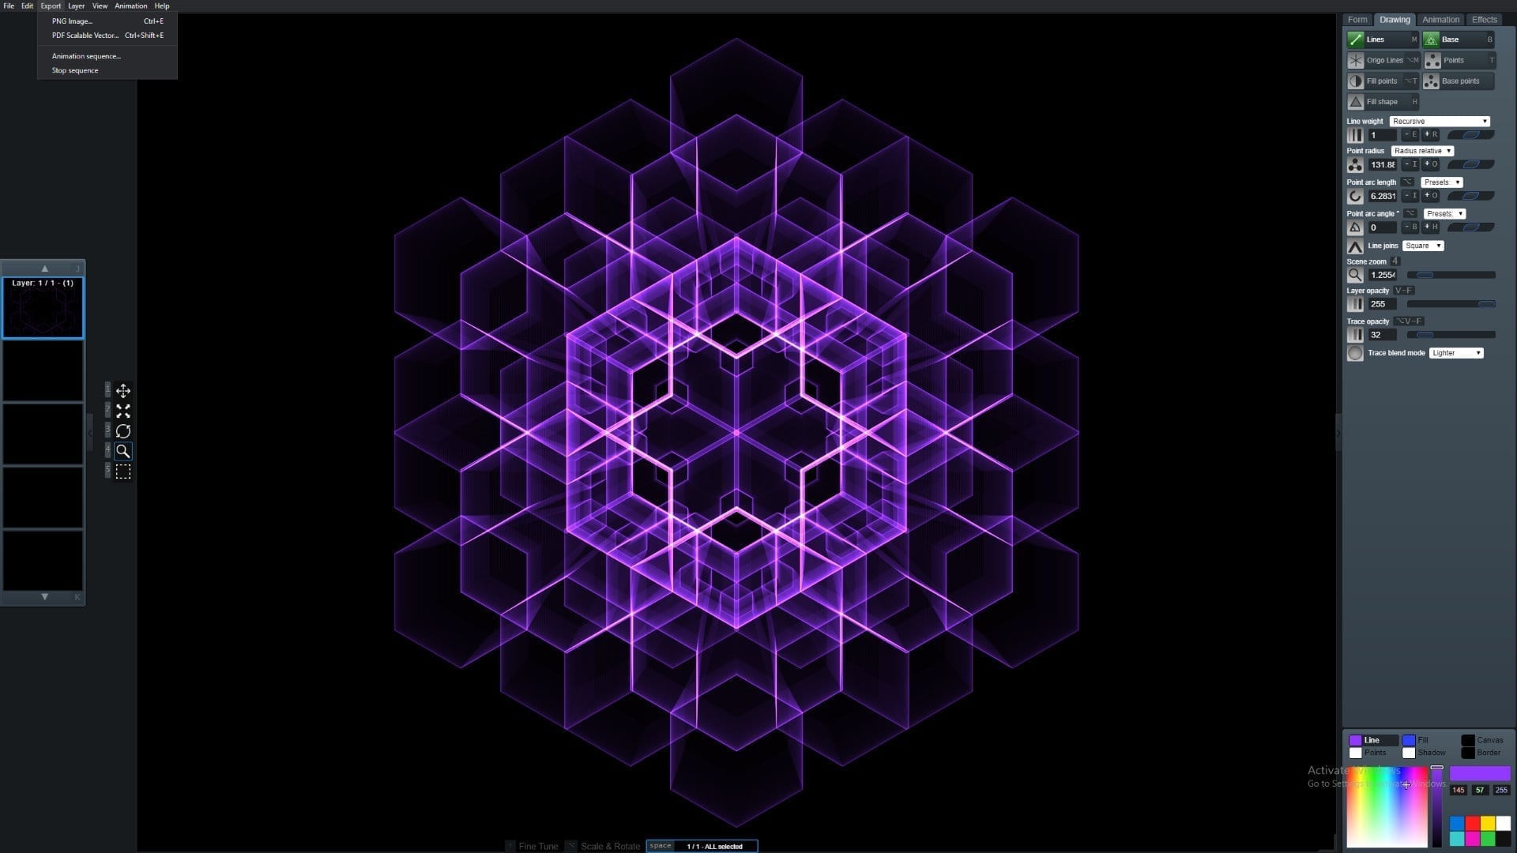Select the Layer 1 / 1 thumbnail
1517x853 pixels.
[x=43, y=307]
